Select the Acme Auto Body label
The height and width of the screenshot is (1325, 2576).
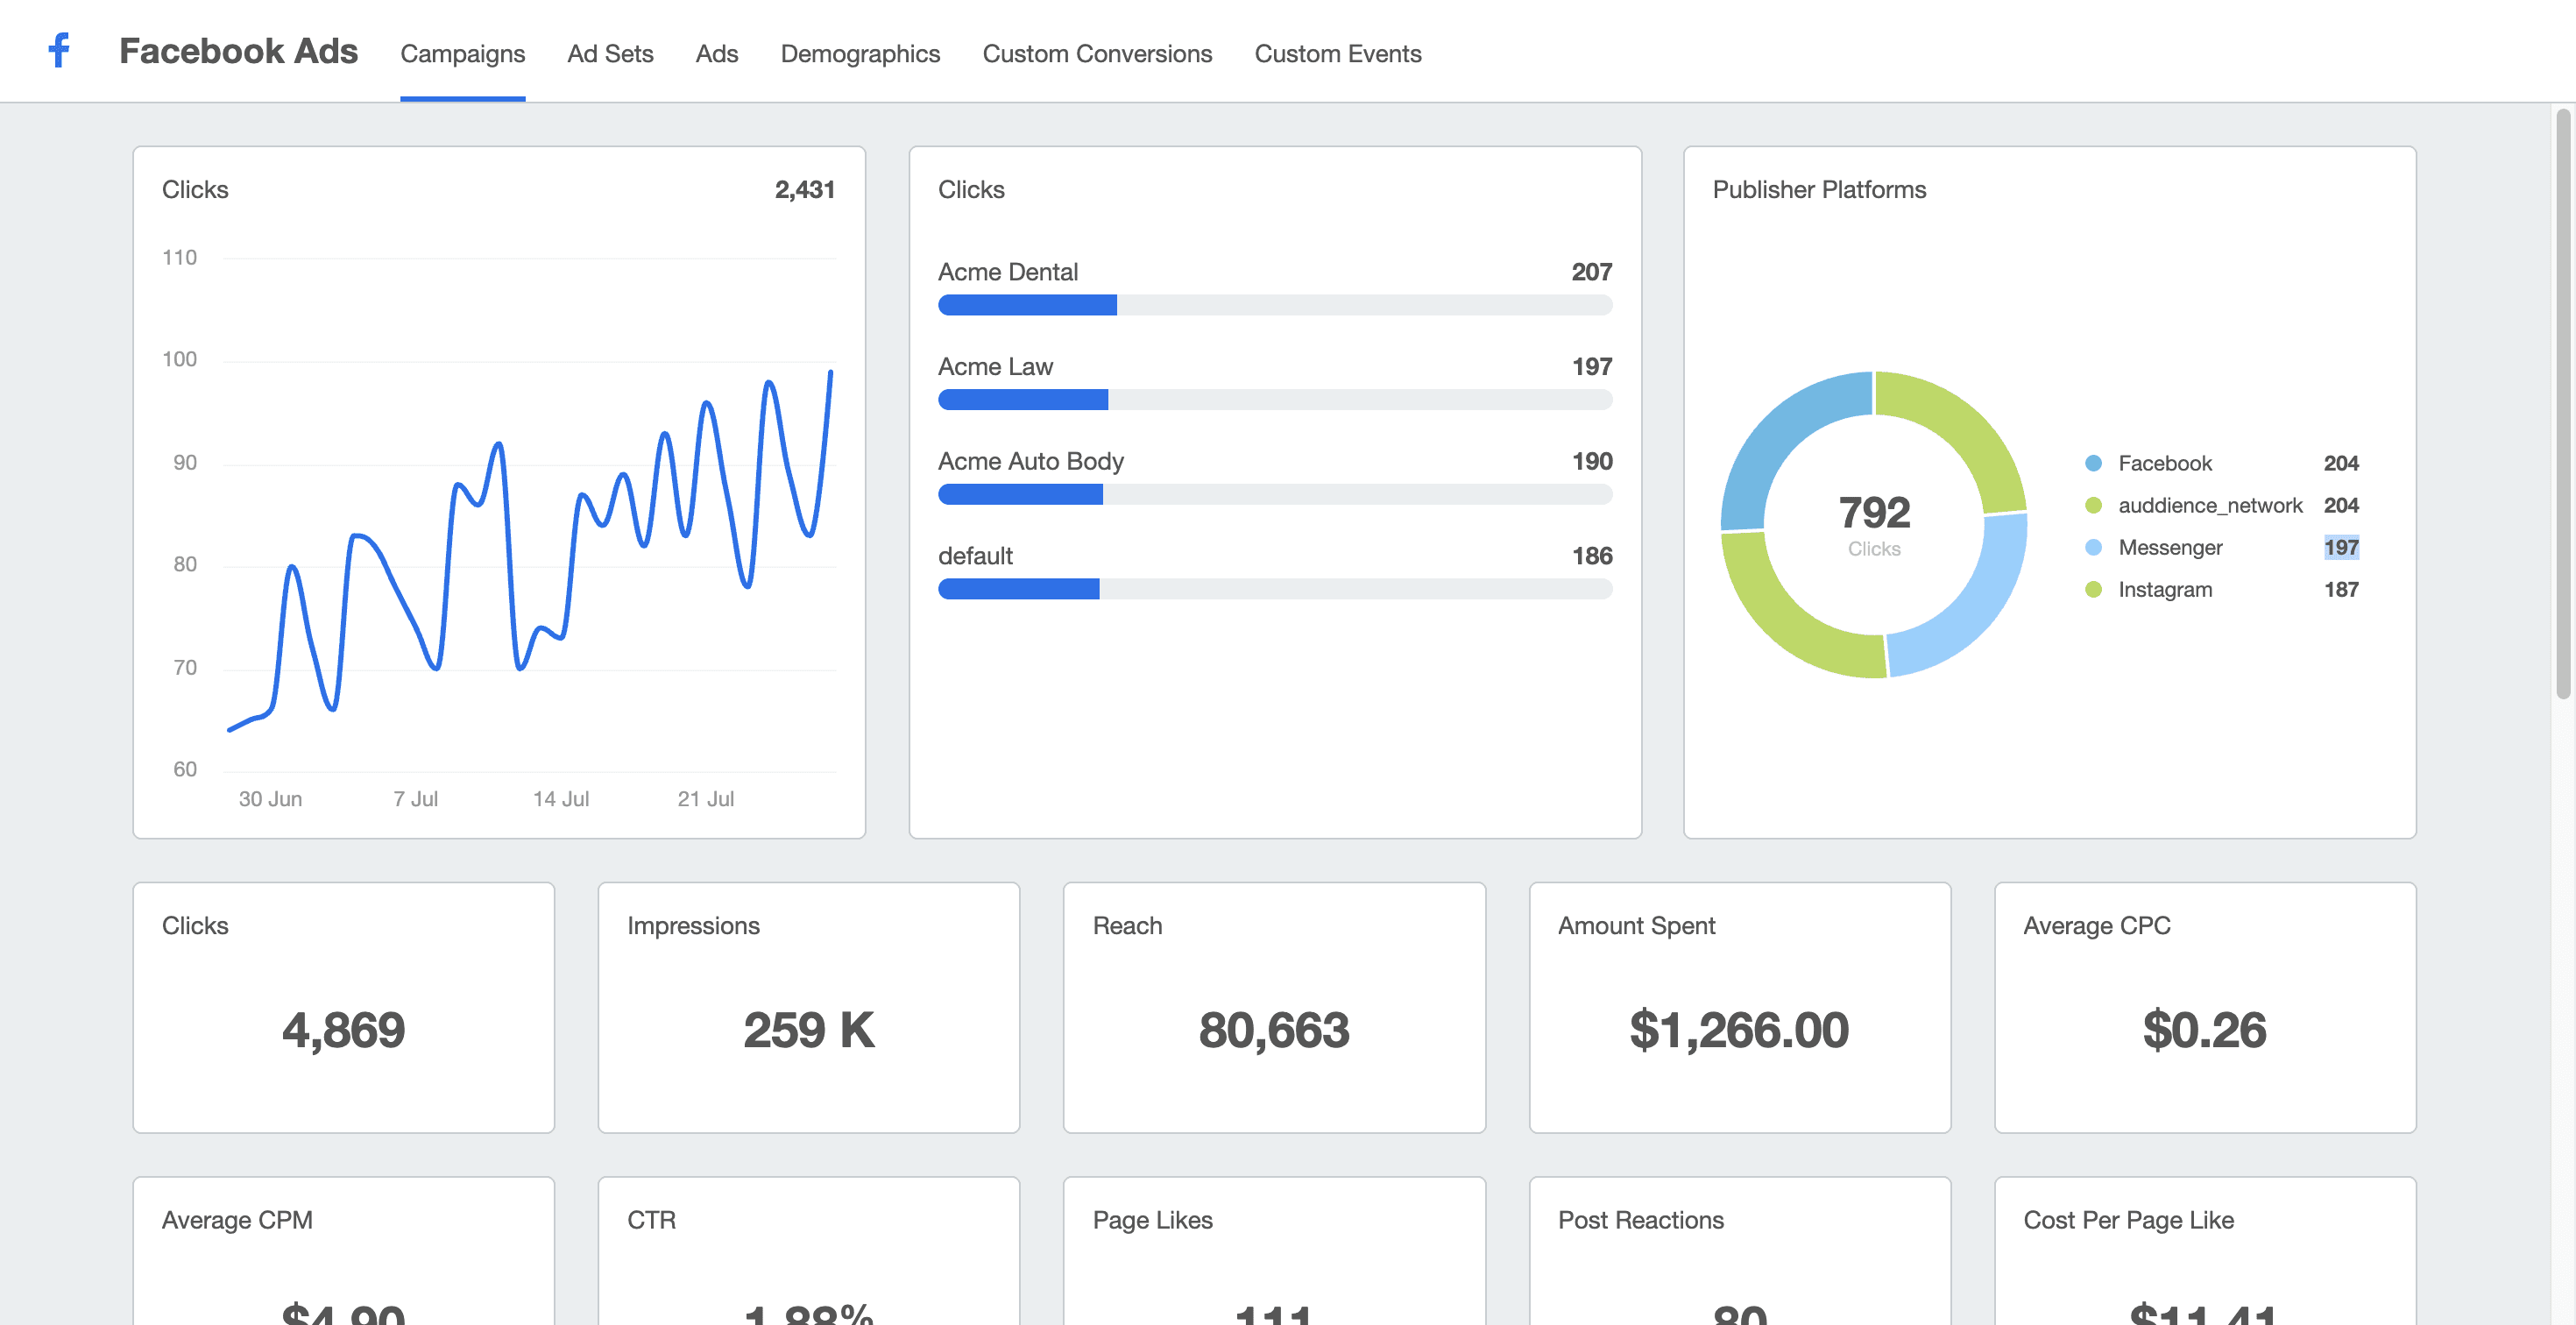click(x=1030, y=461)
